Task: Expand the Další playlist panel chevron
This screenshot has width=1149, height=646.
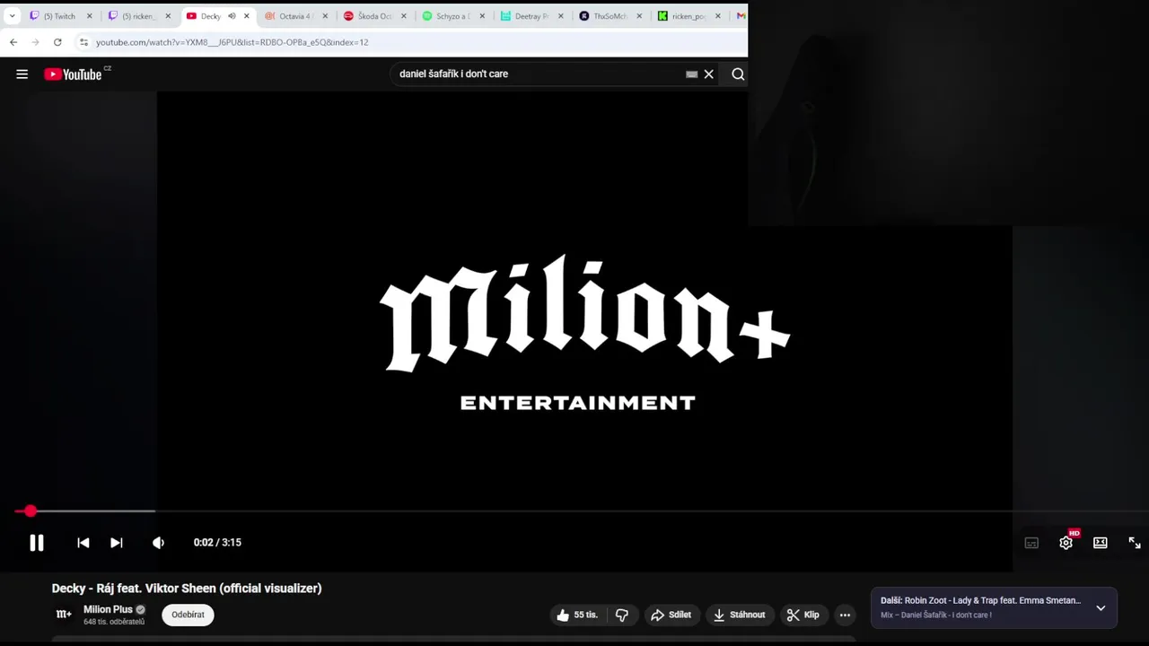Action: pos(1101,607)
